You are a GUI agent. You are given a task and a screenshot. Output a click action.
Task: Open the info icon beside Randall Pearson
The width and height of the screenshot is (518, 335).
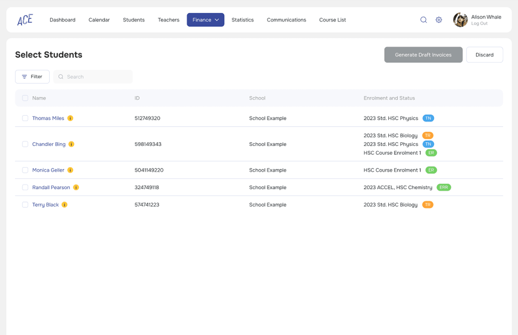pos(76,187)
